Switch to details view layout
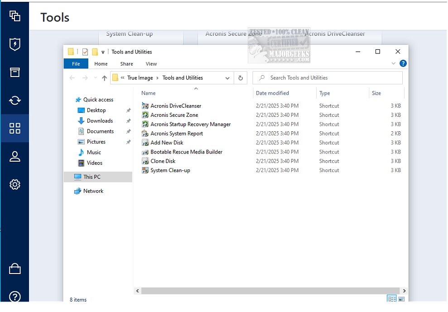 391,299
